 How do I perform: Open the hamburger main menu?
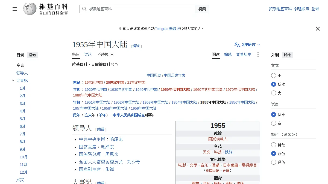[15, 9]
